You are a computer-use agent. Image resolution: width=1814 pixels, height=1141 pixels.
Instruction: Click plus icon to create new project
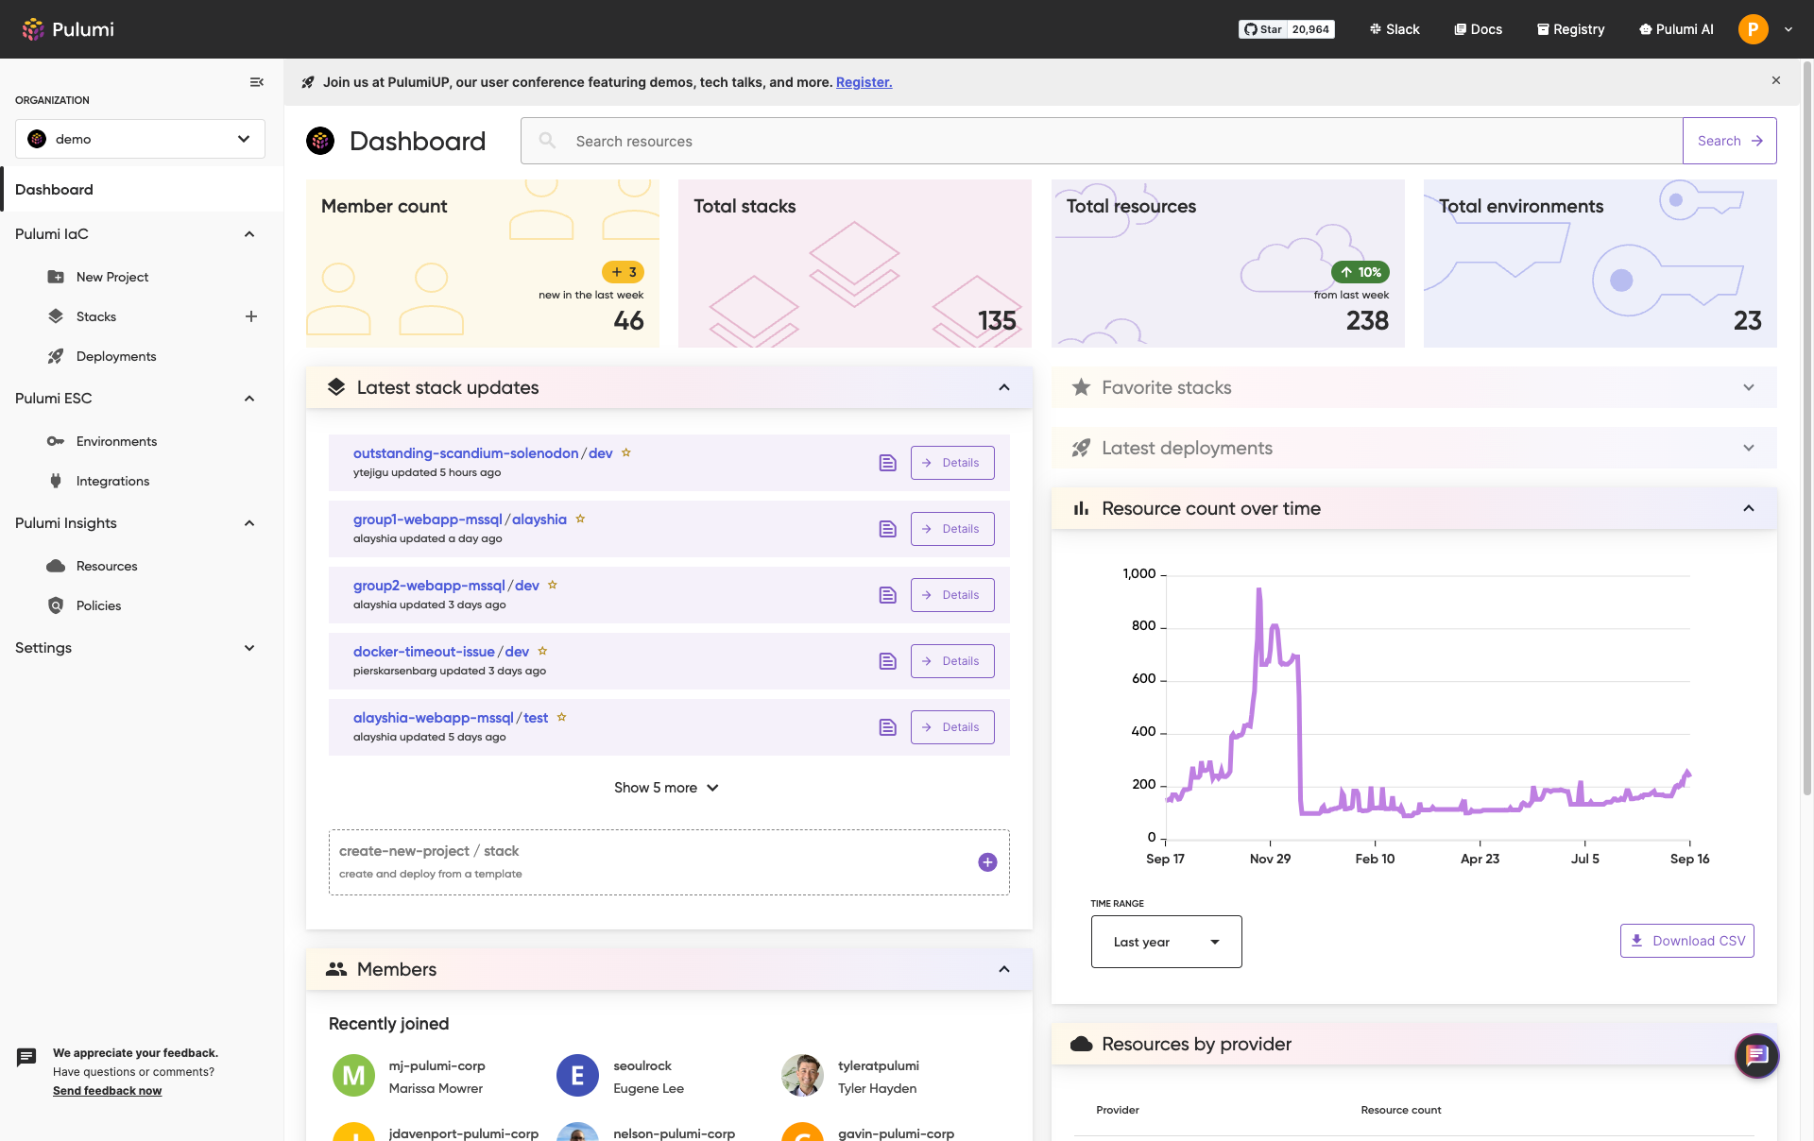(x=987, y=862)
